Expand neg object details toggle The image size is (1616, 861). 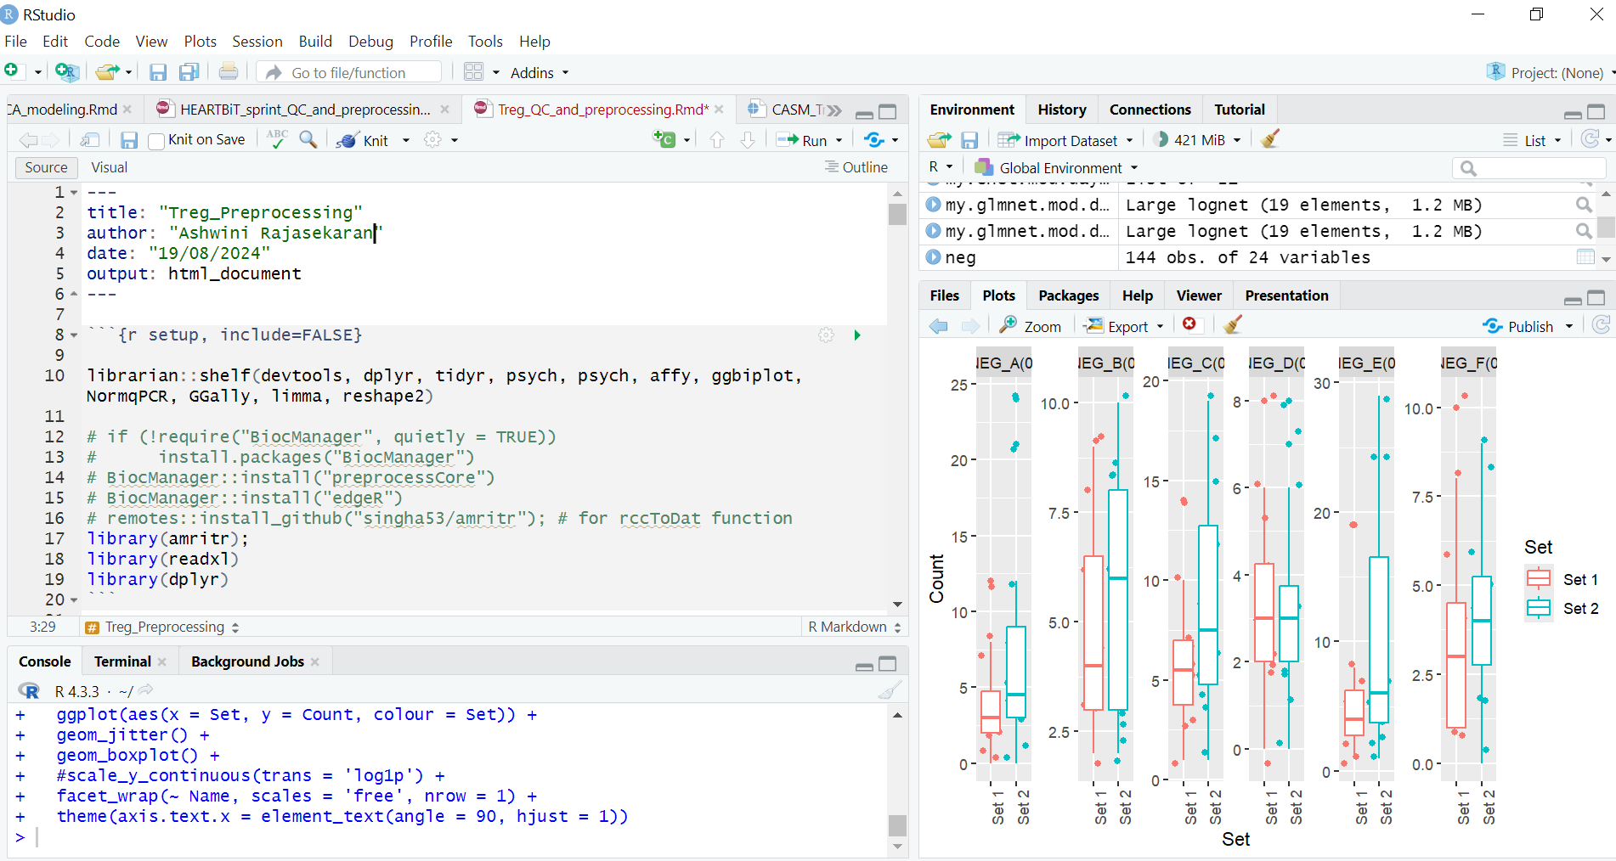point(933,257)
